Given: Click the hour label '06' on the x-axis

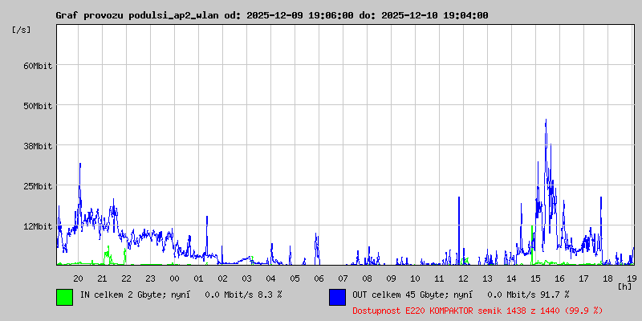Looking at the screenshot, I should (x=319, y=278).
